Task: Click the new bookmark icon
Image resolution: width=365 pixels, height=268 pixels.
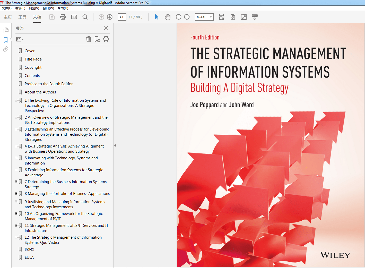Action: click(x=97, y=39)
